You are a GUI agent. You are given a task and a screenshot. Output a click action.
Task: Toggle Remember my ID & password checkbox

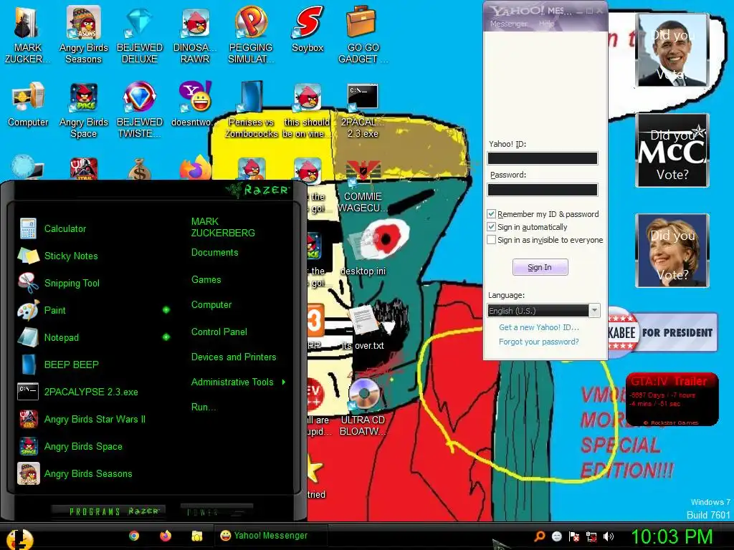tap(491, 213)
